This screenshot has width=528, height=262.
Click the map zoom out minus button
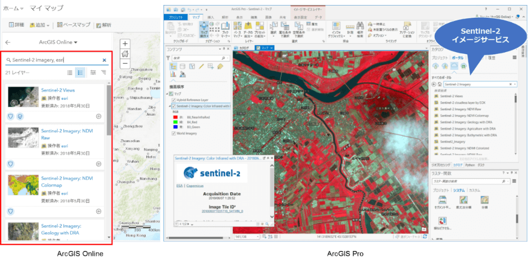[125, 64]
